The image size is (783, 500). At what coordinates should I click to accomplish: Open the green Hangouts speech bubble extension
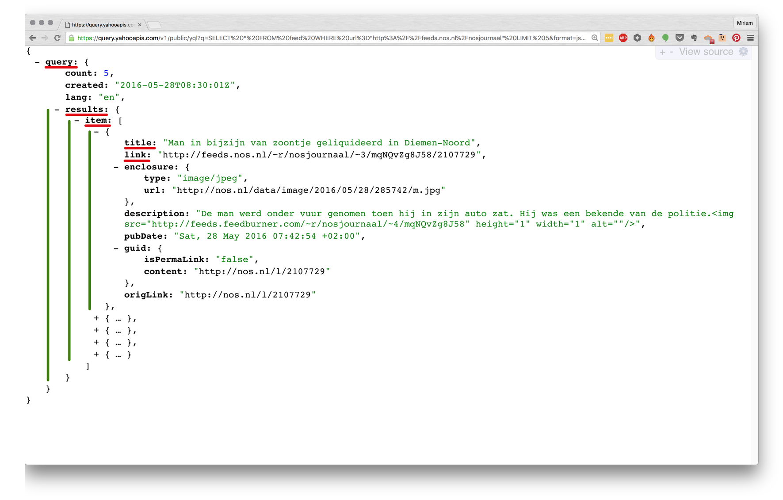click(665, 38)
